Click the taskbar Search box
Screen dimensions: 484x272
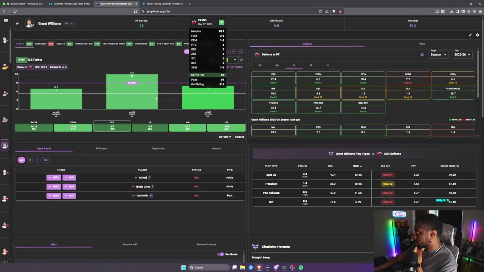click(x=209, y=267)
